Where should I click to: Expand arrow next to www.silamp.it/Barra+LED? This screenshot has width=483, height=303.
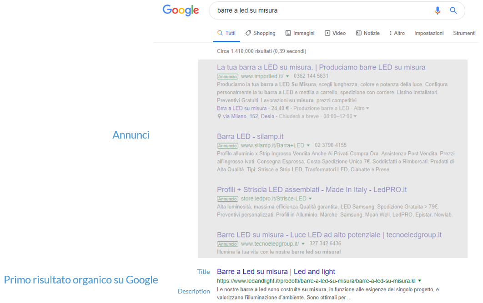click(x=308, y=145)
